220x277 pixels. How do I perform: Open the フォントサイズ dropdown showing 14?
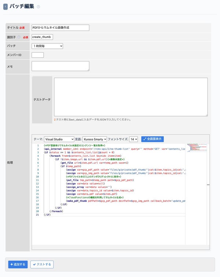click(x=133, y=139)
